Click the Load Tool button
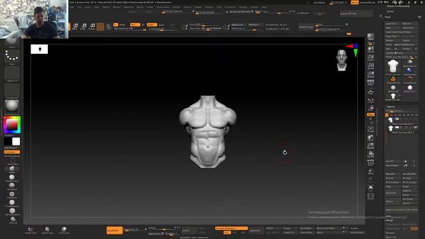Viewport: 425px width, 239px height. (x=392, y=24)
